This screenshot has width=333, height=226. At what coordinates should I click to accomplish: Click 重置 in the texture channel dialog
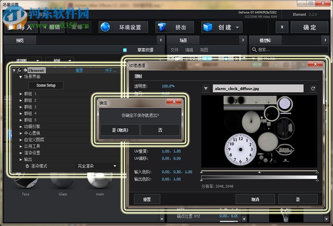[x=147, y=199]
